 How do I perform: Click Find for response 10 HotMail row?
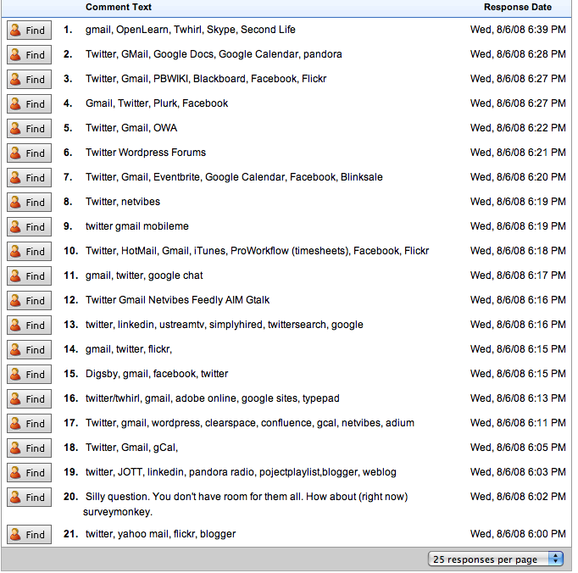[29, 251]
